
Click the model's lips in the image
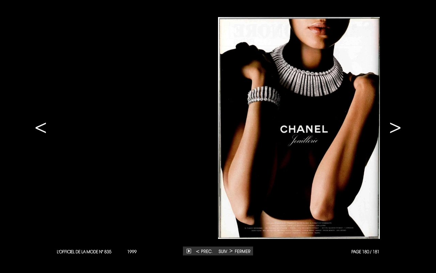pyautogui.click(x=318, y=27)
